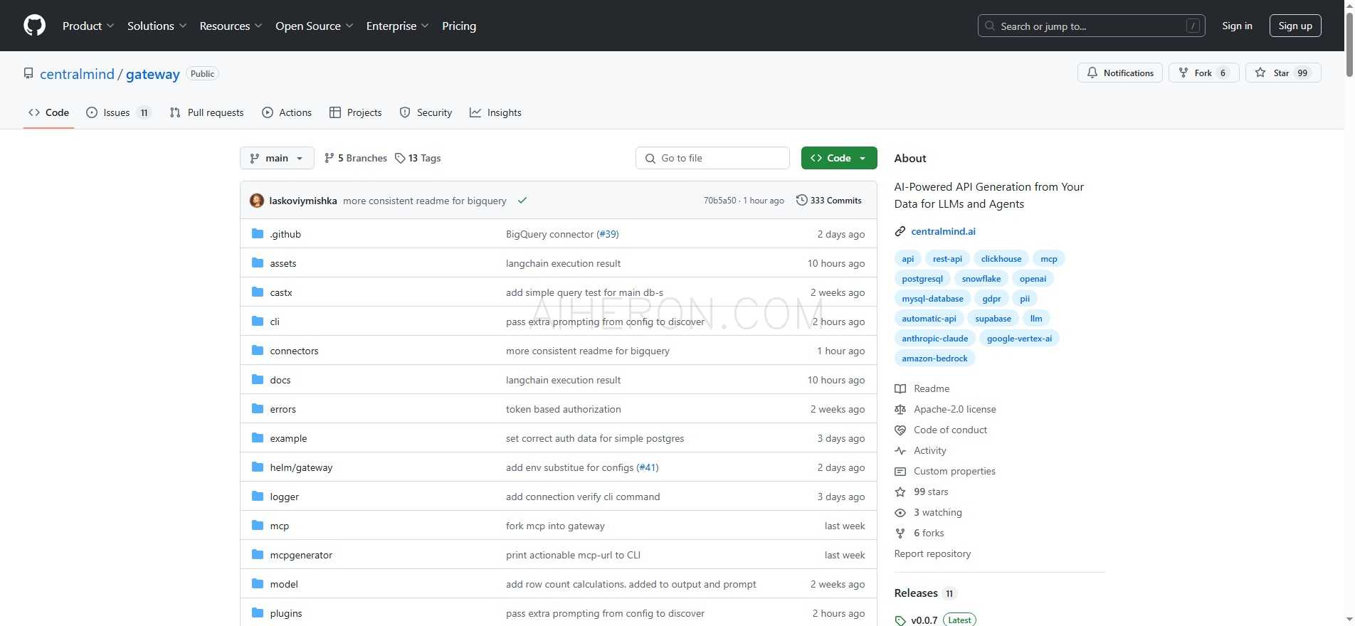Click the notifications bell icon
The height and width of the screenshot is (626, 1355).
tap(1092, 73)
